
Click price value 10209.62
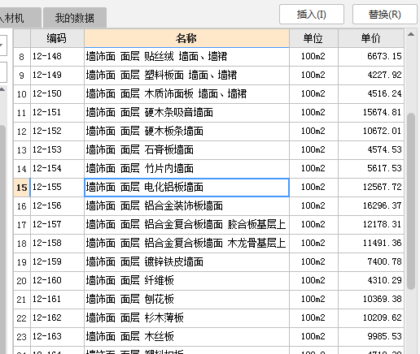(382, 317)
